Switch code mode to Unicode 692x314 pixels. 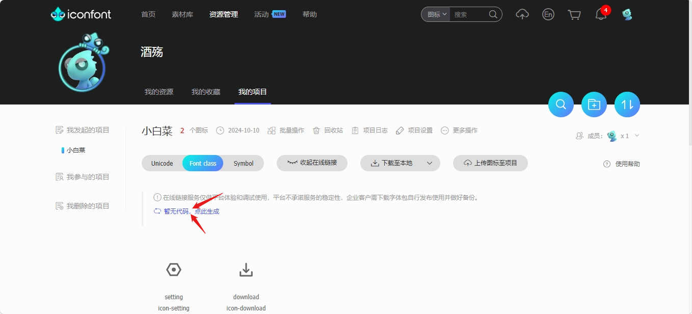(x=162, y=163)
